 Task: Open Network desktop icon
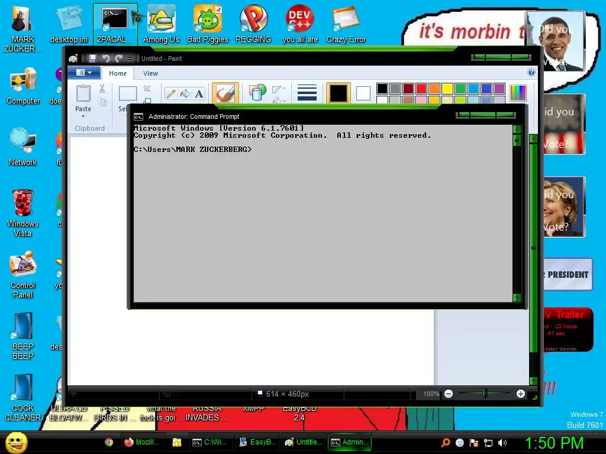(23, 147)
